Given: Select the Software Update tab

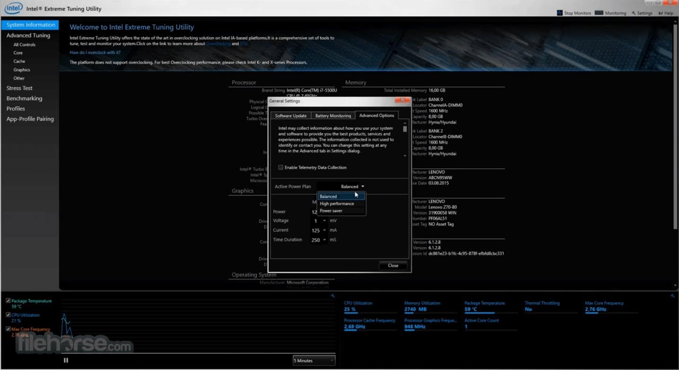Looking at the screenshot, I should click(290, 115).
